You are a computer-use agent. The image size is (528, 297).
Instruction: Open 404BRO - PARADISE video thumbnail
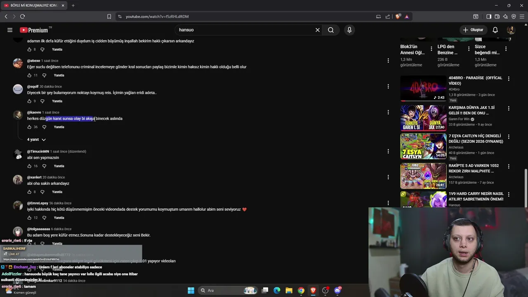click(423, 88)
